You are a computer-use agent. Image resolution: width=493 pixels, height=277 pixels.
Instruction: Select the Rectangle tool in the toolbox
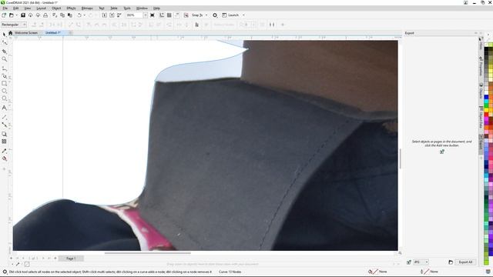[x=4, y=84]
